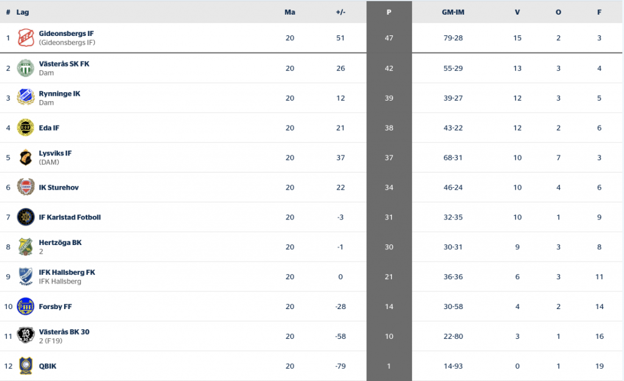
Task: Click the IFK Hallsberg FK logo
Action: [x=26, y=276]
